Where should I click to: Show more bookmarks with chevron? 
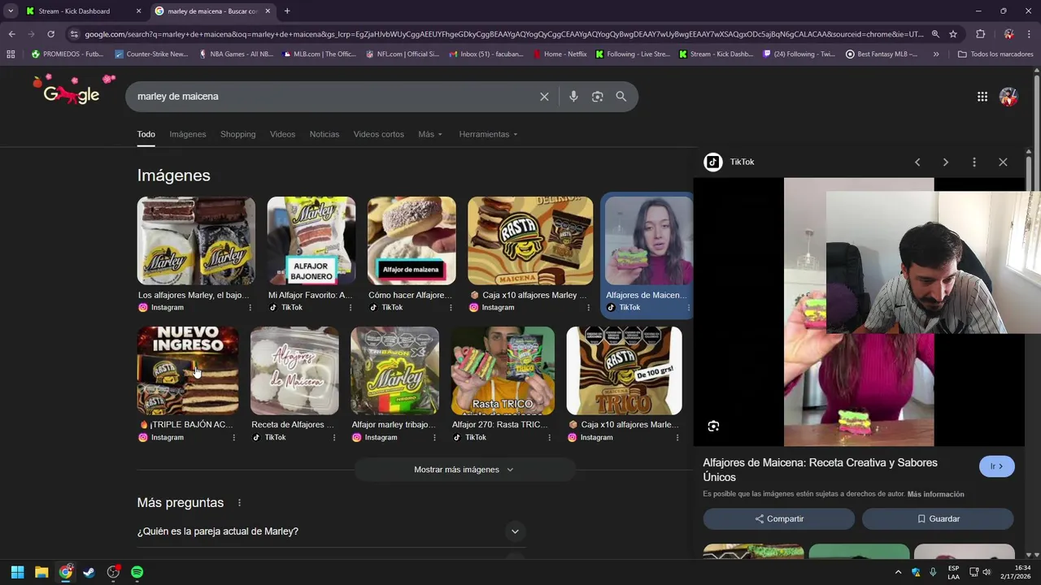pyautogui.click(x=936, y=54)
